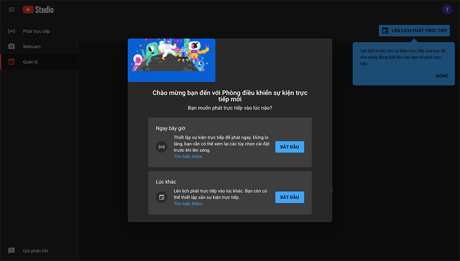Image resolution: width=460 pixels, height=261 pixels.
Task: Click the alien astronauts illustration banner
Action: (171, 60)
